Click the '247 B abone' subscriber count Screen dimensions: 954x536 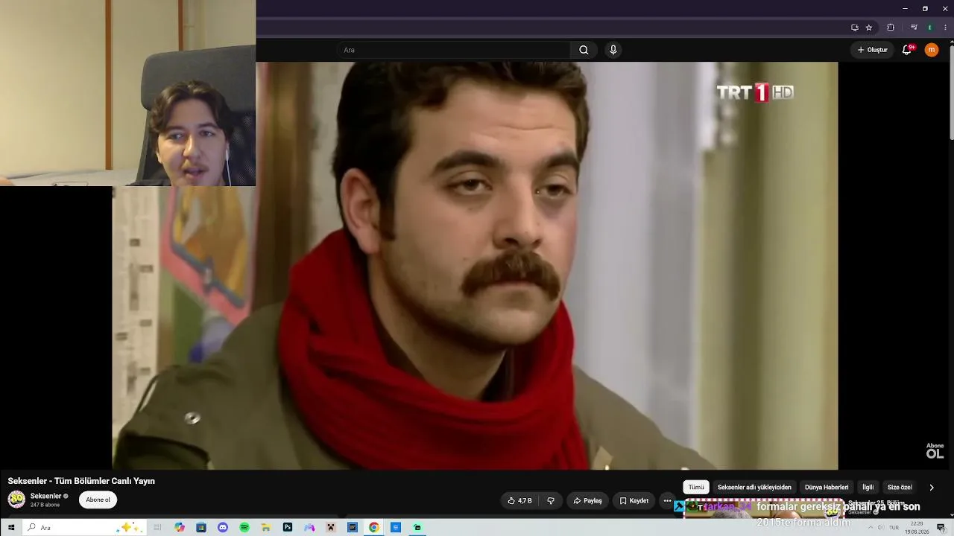point(45,505)
